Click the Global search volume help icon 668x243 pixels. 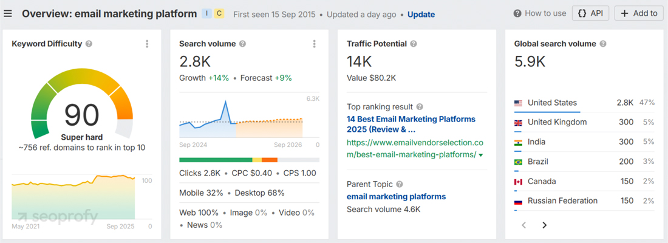(602, 44)
